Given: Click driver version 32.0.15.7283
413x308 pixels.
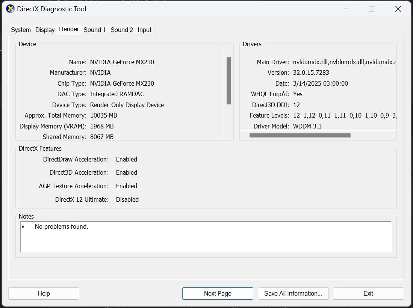Looking at the screenshot, I should (311, 72).
